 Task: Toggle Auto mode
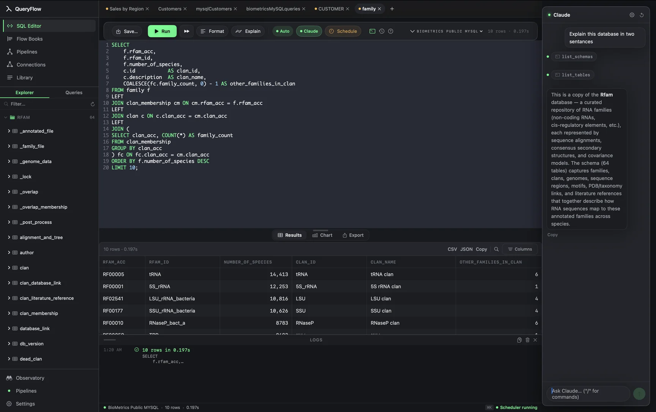point(282,31)
